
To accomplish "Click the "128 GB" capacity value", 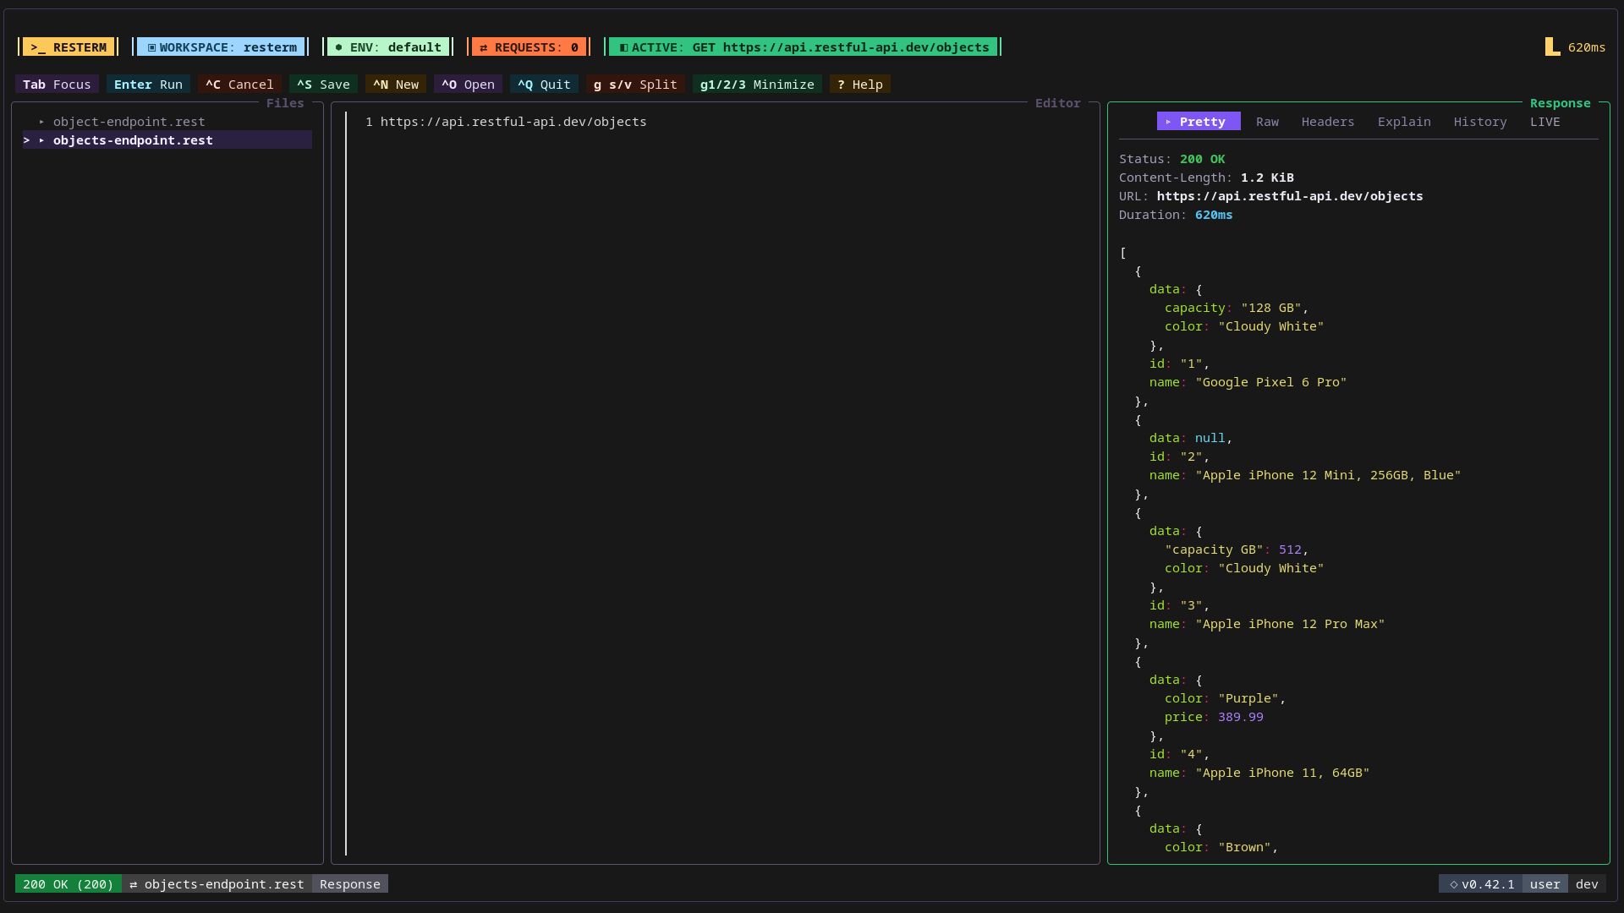I will 1271,308.
